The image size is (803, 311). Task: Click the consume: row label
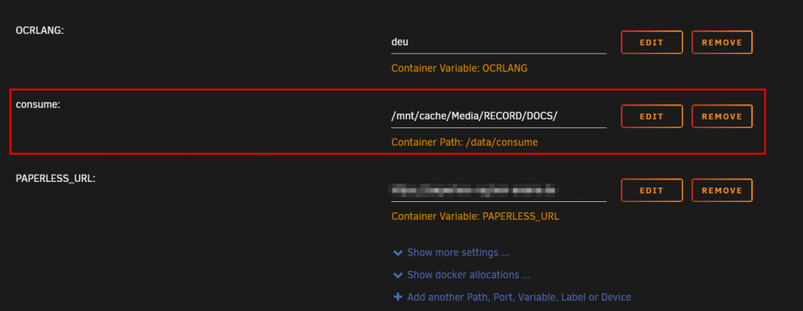[x=38, y=104]
